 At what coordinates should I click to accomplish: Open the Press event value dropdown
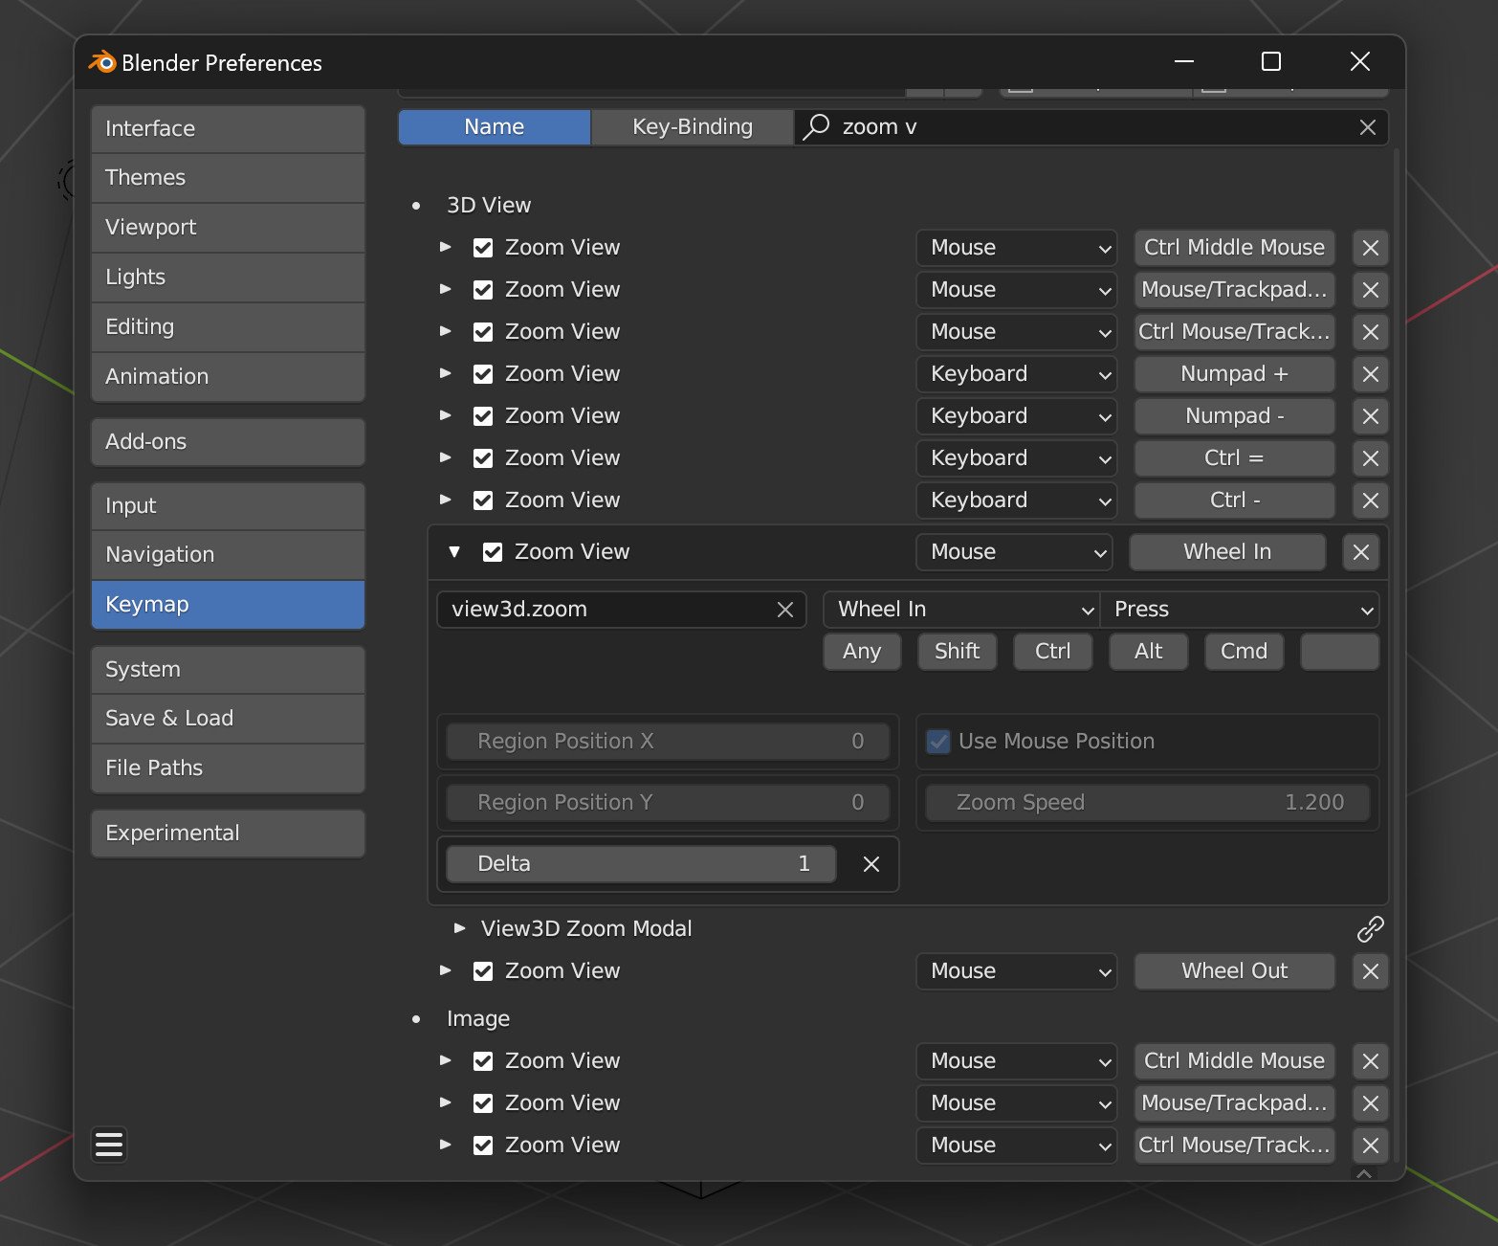coord(1240,610)
